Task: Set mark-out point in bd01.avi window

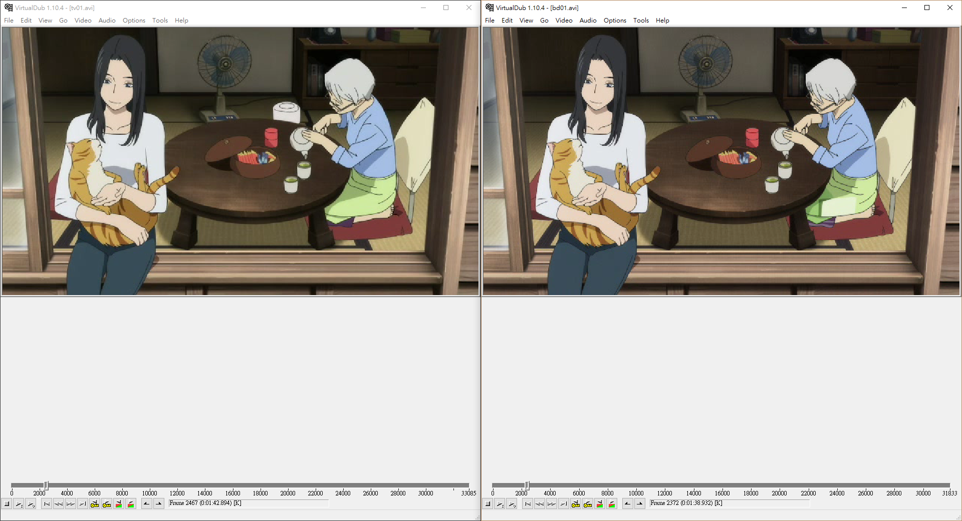Action: click(640, 504)
